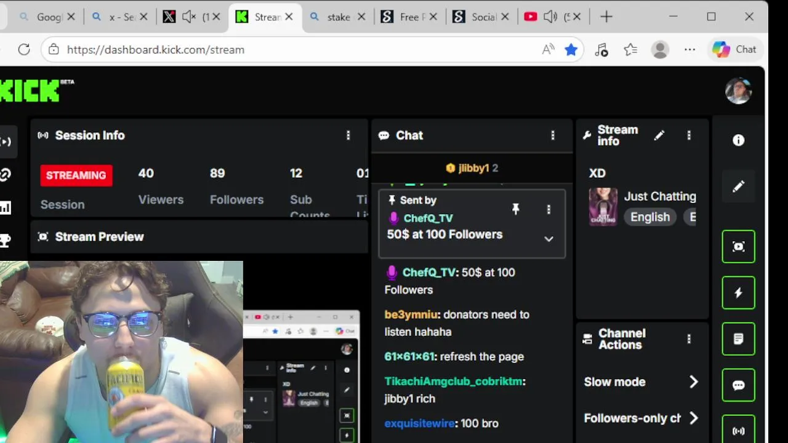Click the 12 Sub Counts value
The width and height of the screenshot is (788, 443).
296,174
